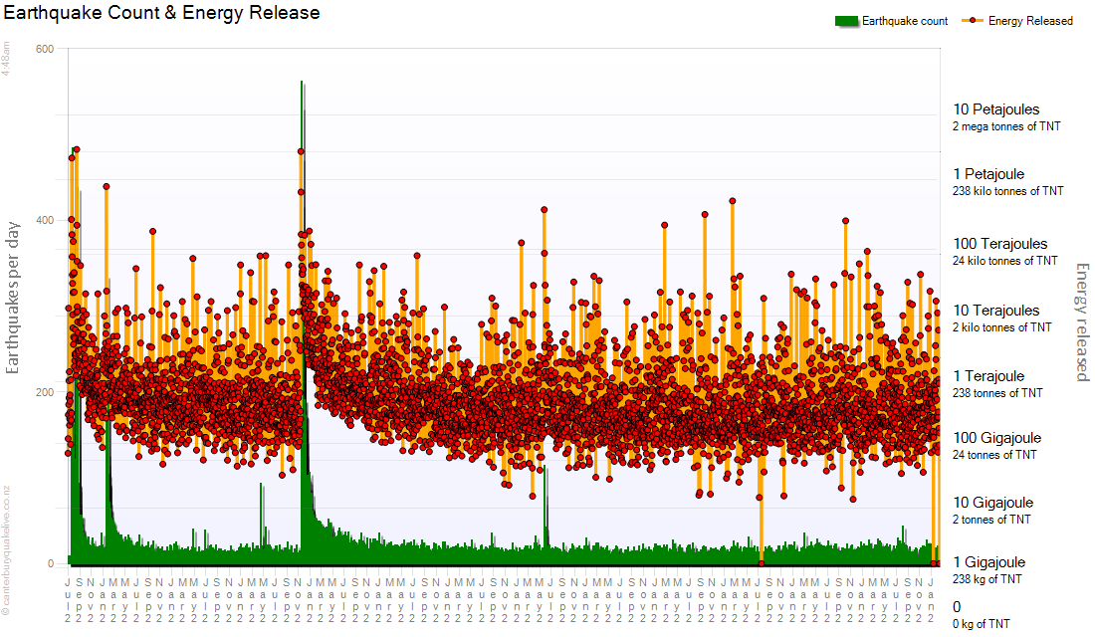This screenshot has height=637, width=1095.
Task: Toggle the "Energy Released" legend label
Action: point(1030,21)
